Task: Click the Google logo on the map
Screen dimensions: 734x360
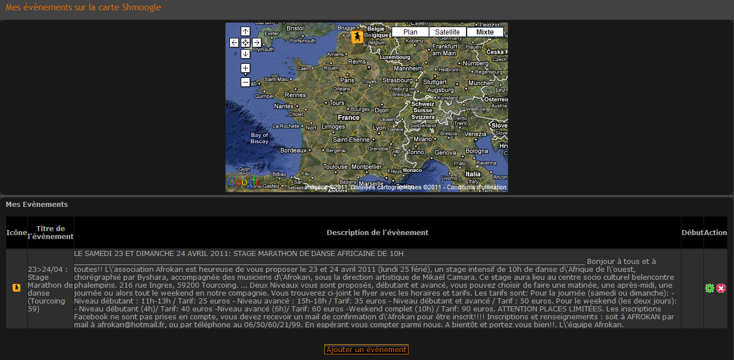Action: pos(244,183)
